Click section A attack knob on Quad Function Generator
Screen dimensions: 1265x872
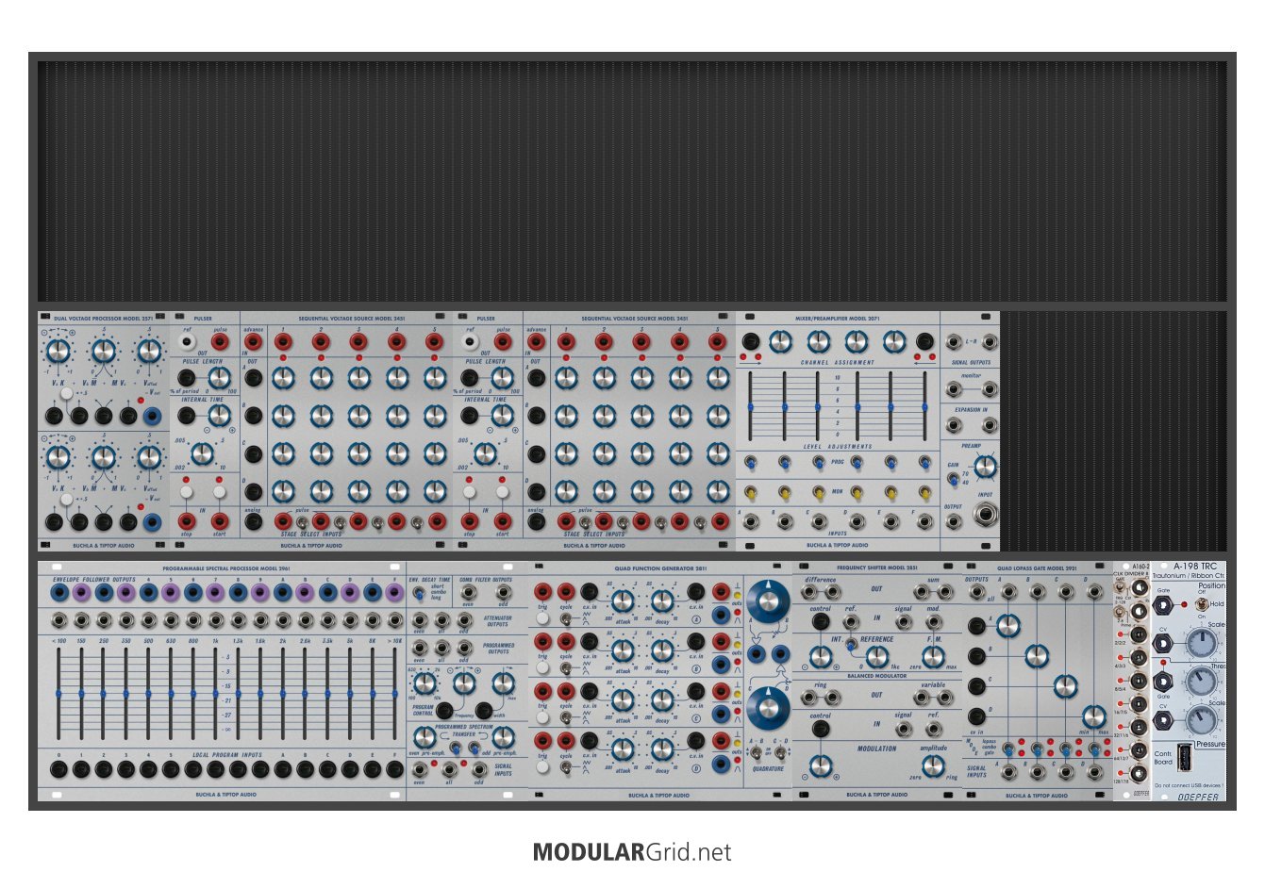point(623,601)
